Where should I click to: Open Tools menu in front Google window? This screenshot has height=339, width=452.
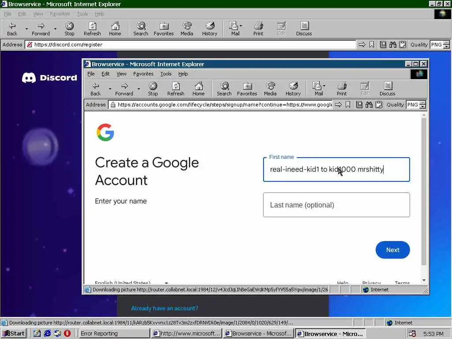click(166, 74)
